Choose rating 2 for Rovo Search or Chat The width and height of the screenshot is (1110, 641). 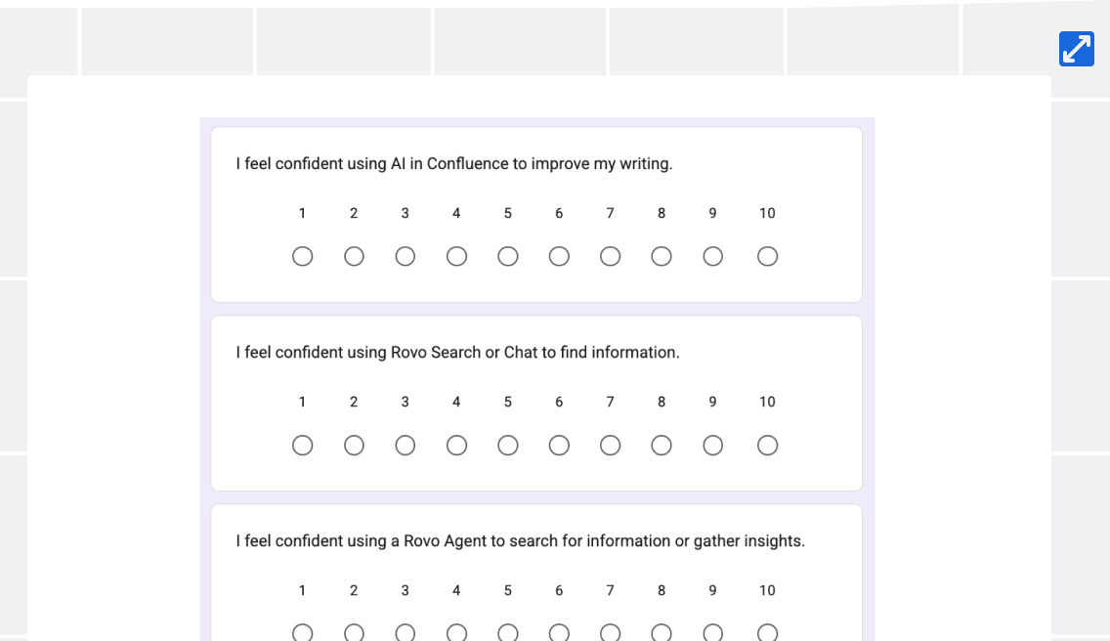[354, 446]
